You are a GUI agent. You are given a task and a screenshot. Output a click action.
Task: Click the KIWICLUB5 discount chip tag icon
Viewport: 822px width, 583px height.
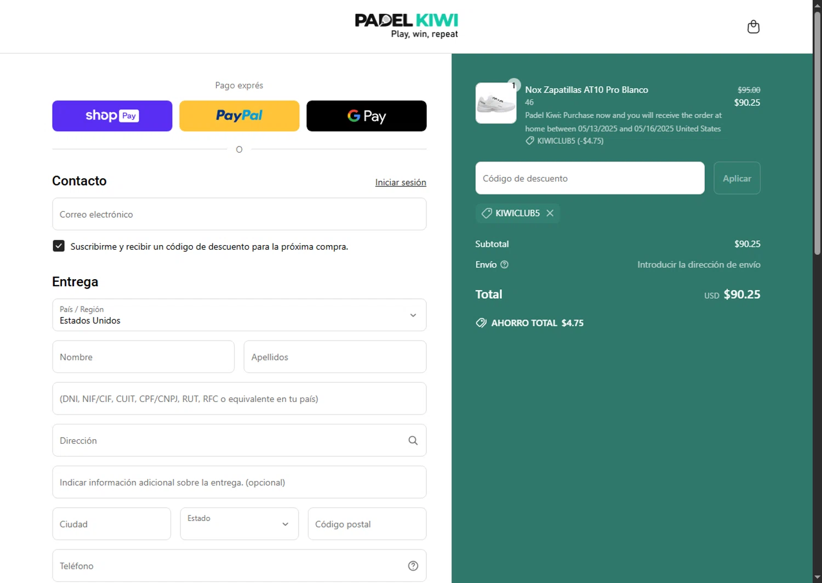[x=487, y=213]
